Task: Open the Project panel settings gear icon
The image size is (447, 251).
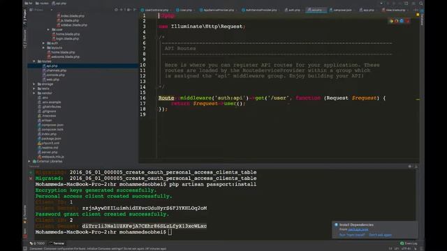Action: (129, 10)
